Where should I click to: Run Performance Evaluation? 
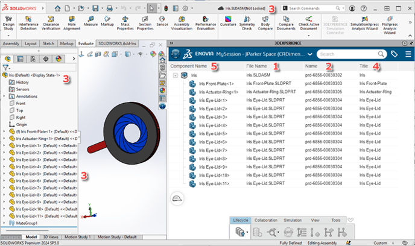(x=206, y=23)
